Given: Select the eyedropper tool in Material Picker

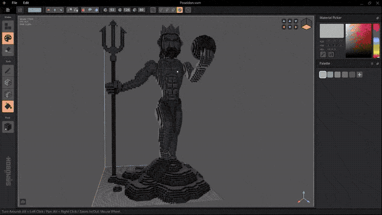Looking at the screenshot, I should click(x=323, y=54).
